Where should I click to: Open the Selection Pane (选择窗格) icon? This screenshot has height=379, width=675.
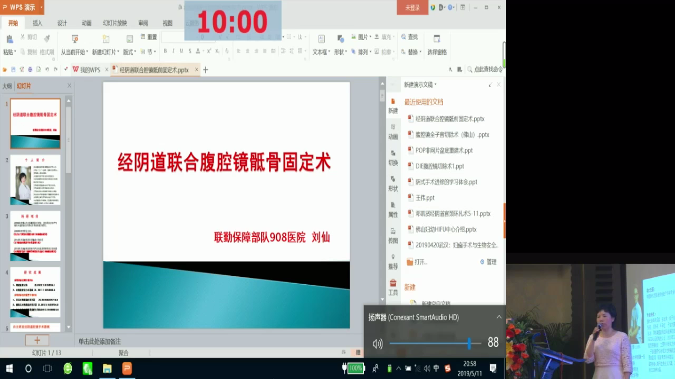click(437, 39)
